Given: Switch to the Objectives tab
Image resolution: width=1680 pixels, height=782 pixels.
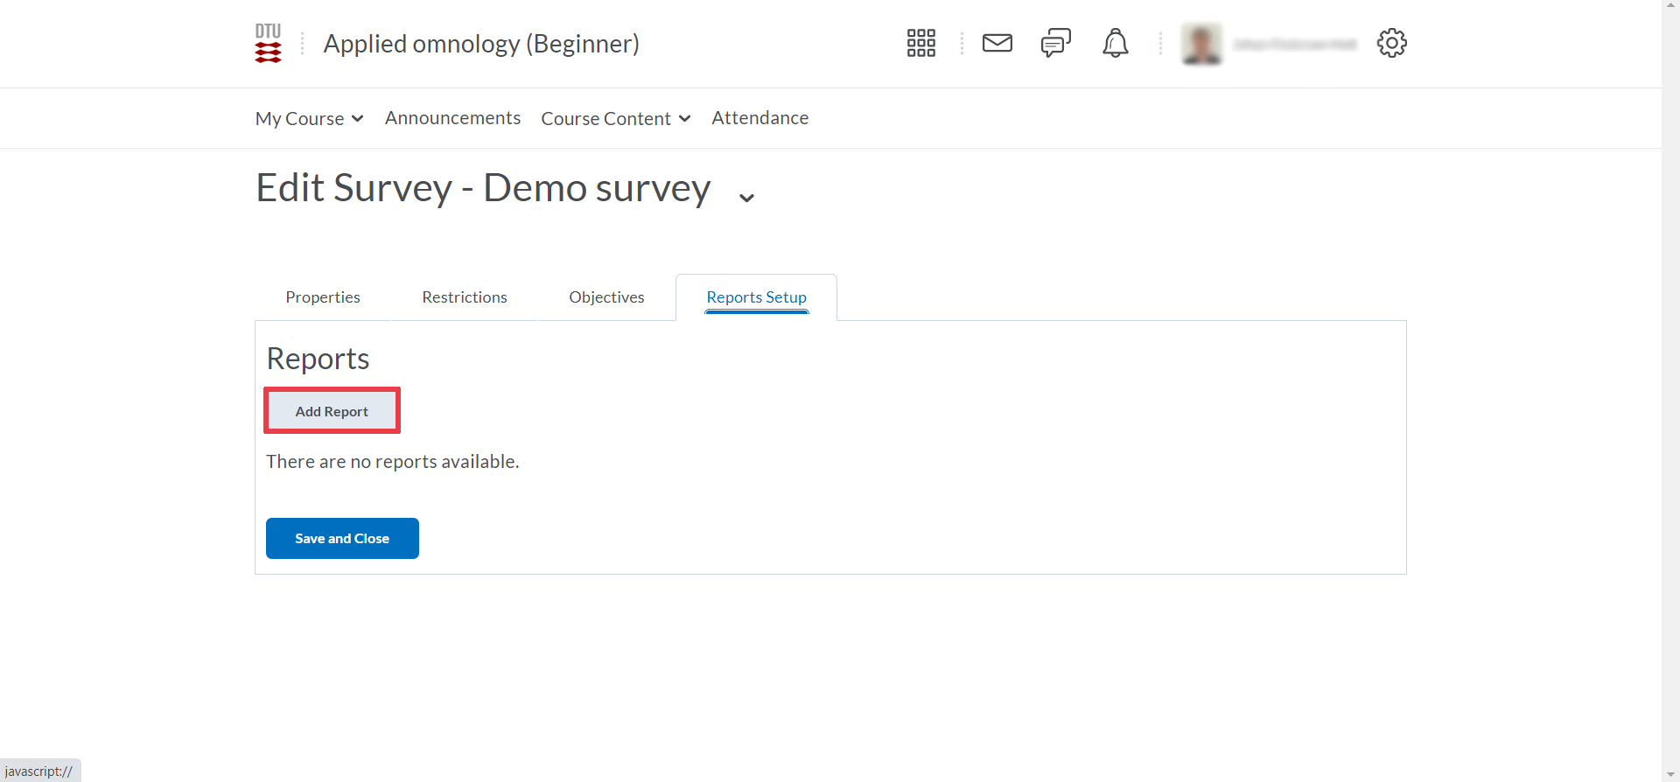Looking at the screenshot, I should (x=606, y=297).
